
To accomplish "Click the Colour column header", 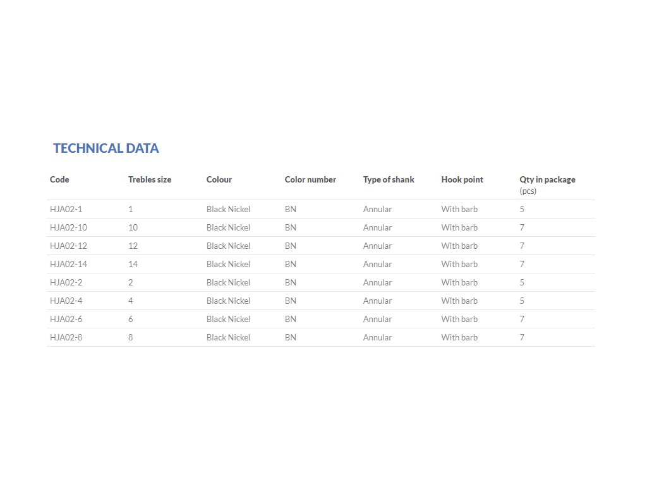I will coord(219,179).
